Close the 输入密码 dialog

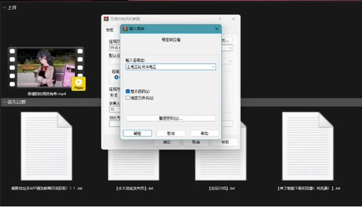pyautogui.click(x=217, y=29)
